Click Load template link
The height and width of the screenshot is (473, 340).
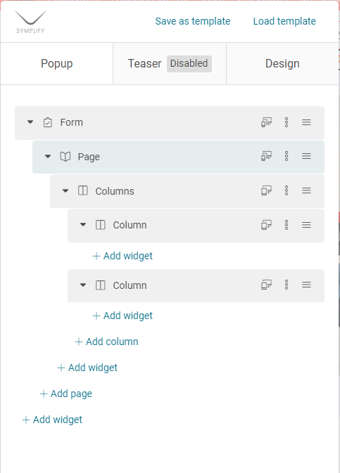(284, 21)
